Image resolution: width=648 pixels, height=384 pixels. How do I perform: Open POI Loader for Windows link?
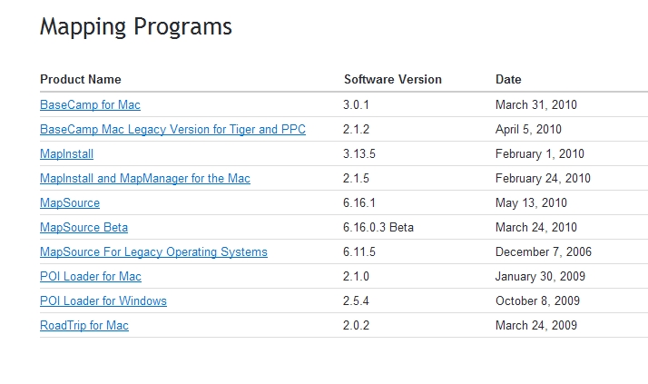pos(103,300)
